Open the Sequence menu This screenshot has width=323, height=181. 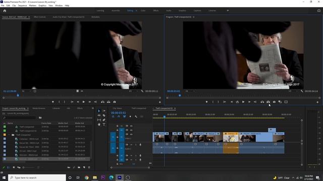(x=22, y=6)
